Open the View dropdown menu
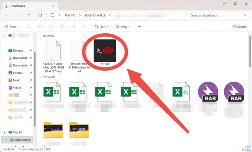The image size is (252, 152). [x=123, y=27]
